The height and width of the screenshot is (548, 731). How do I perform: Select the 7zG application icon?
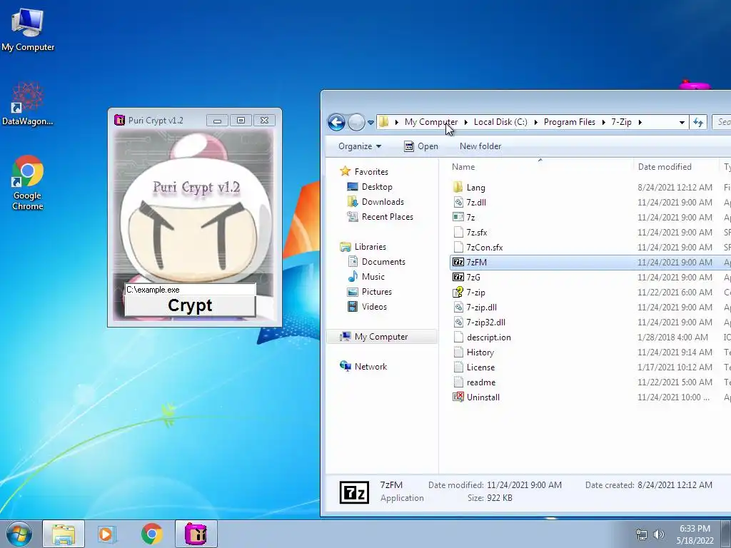(458, 278)
